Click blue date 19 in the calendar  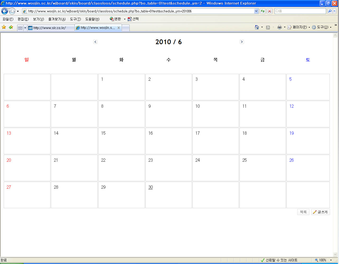click(x=291, y=133)
